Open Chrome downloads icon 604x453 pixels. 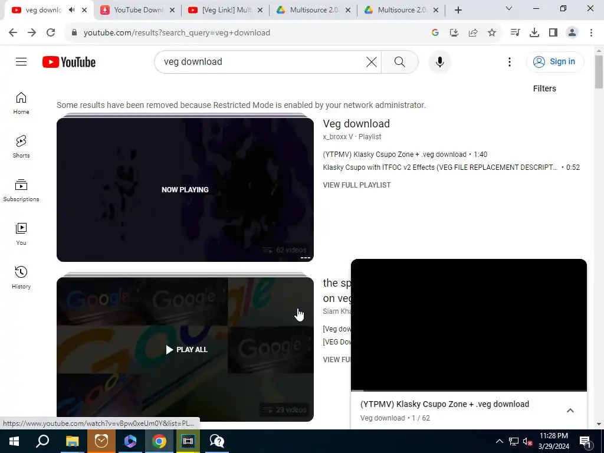tap(534, 33)
